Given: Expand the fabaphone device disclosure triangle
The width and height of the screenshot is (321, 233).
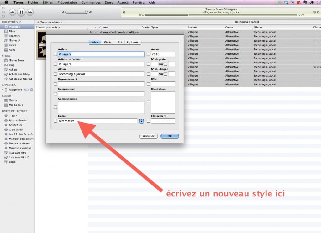Looking at the screenshot, I should pos(2,90).
